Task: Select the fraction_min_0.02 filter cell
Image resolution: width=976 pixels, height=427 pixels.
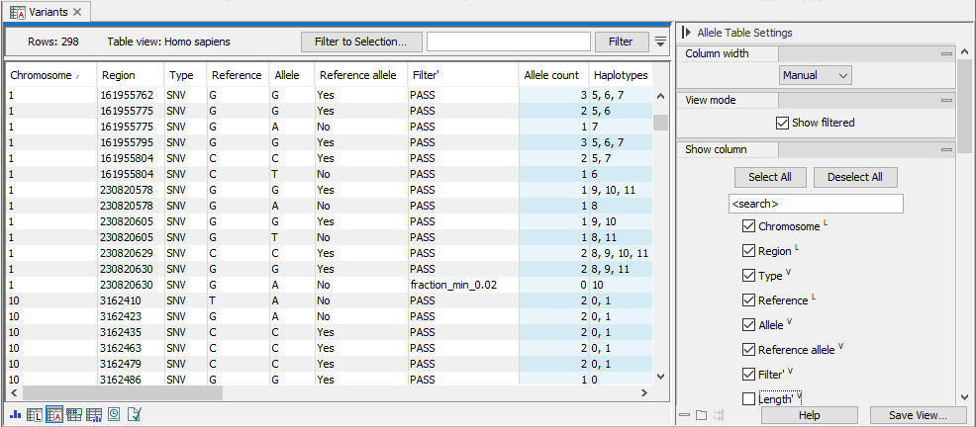Action: point(462,285)
